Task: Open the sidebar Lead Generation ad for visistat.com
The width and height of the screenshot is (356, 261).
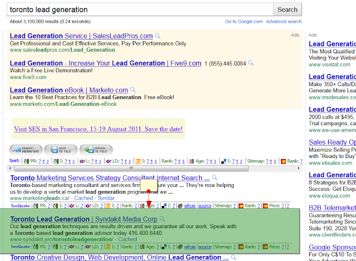Action: pyautogui.click(x=332, y=44)
